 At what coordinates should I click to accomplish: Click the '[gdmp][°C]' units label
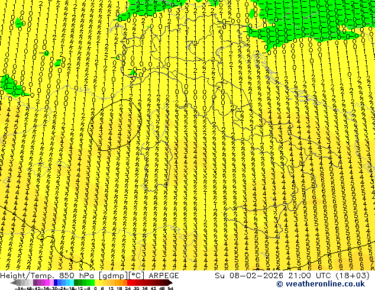click(122, 276)
